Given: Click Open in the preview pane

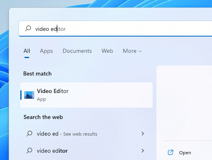Looking at the screenshot, I should click(x=185, y=153).
